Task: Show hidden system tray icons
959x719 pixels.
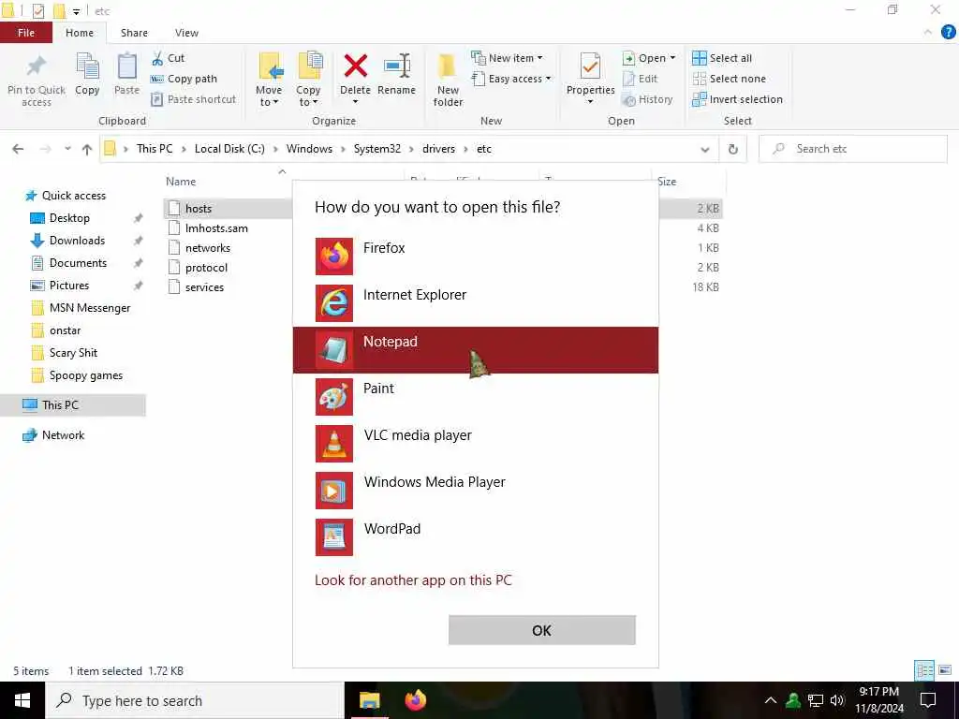Action: (x=771, y=700)
